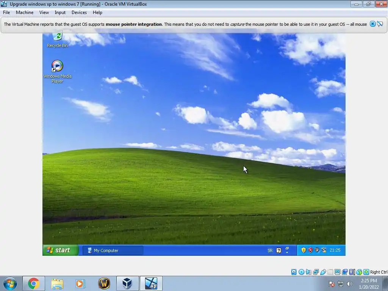Screen dimensions: 388x291
Task: Open the Devices menu
Action: click(79, 13)
